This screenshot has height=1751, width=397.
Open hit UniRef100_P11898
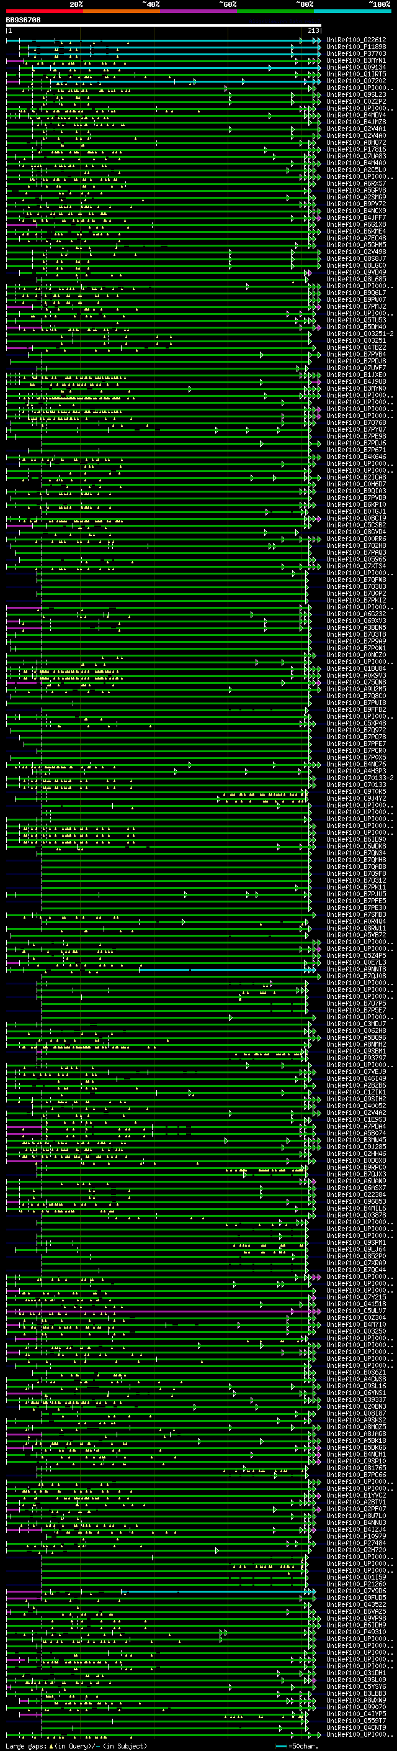tap(356, 47)
